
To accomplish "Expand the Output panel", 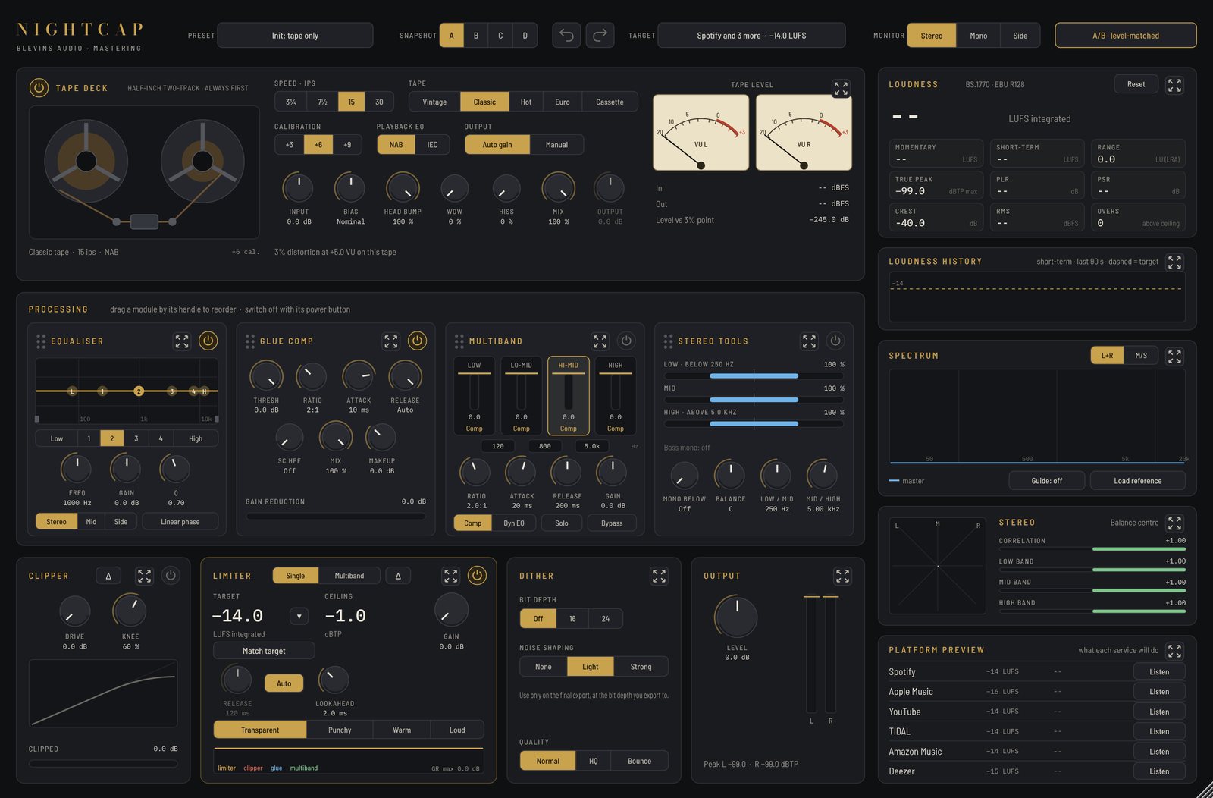I will point(842,577).
